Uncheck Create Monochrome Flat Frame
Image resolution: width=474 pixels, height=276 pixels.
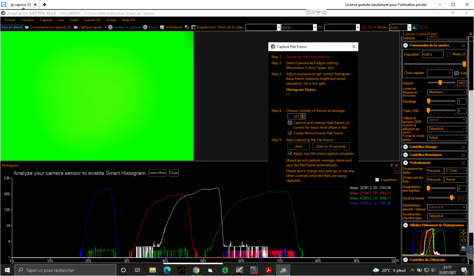[290, 133]
